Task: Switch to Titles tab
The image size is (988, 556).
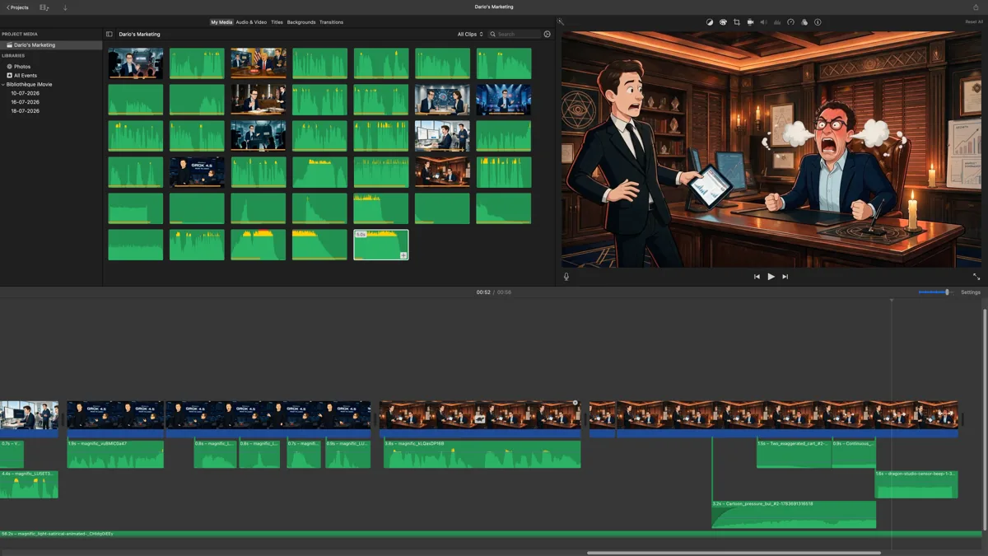Action: click(277, 22)
